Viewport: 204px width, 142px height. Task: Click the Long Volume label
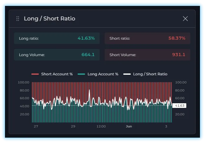click(32, 55)
